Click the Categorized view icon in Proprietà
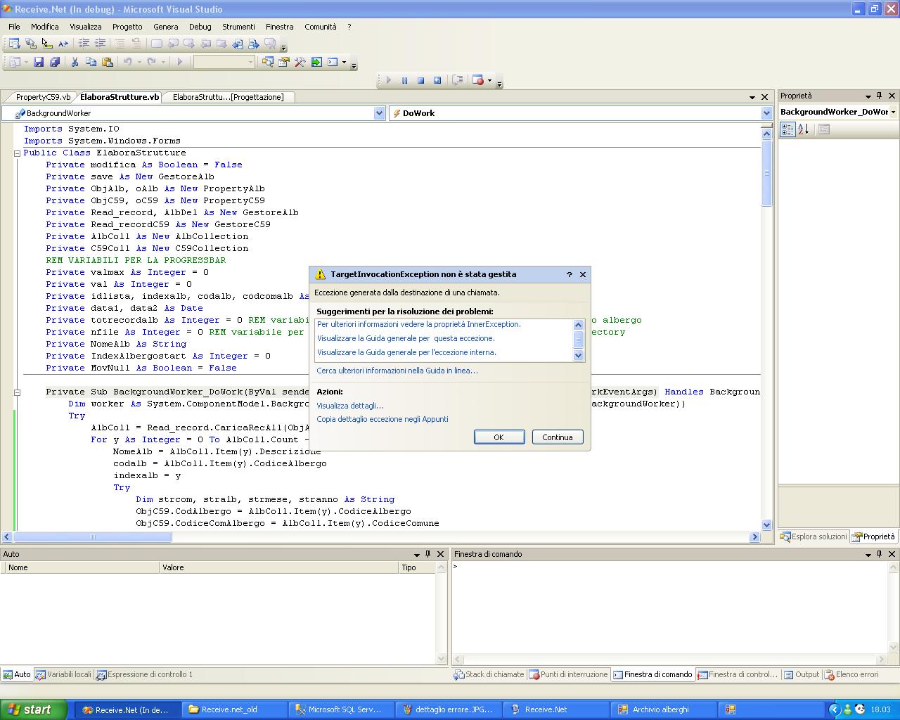900x720 pixels. coord(787,129)
